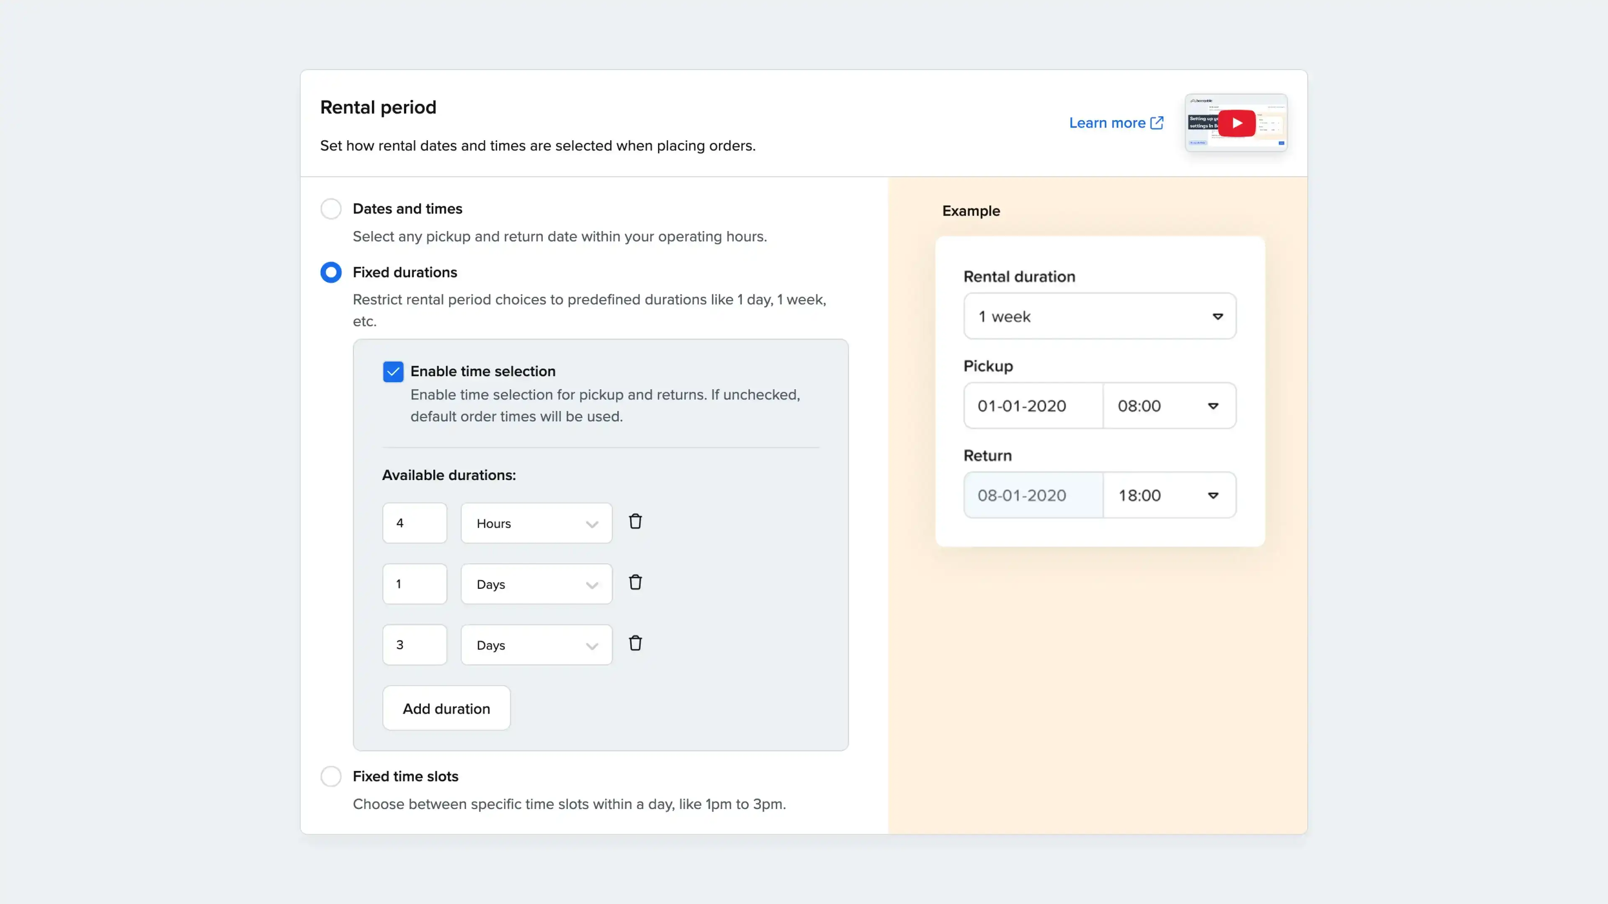Follow the Learn more link
This screenshot has width=1608, height=904.
pyautogui.click(x=1107, y=123)
